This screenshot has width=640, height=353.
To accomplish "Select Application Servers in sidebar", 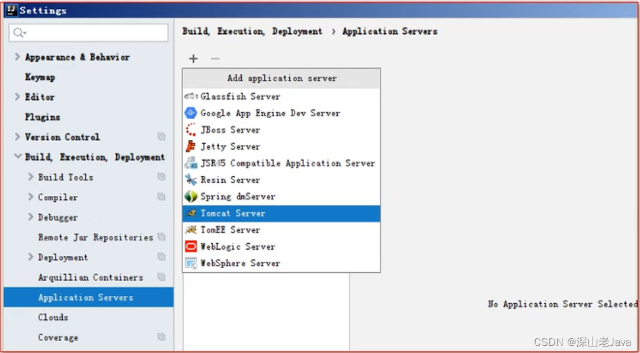I will click(88, 297).
